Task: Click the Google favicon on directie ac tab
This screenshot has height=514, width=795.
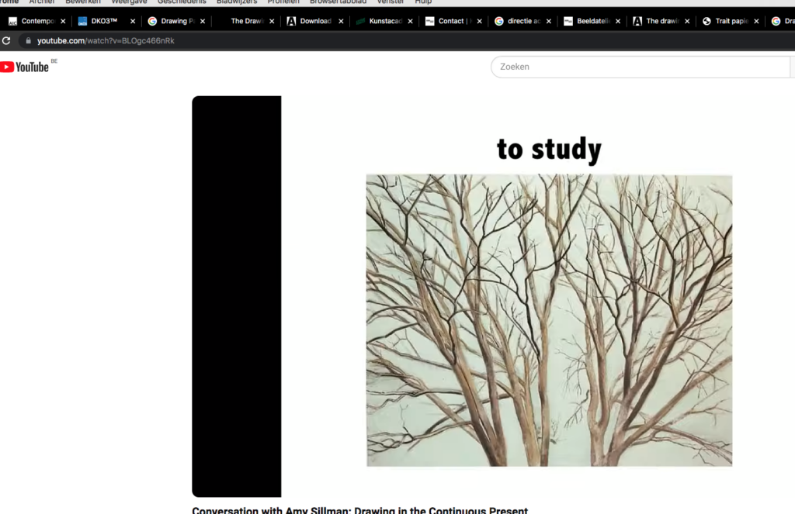Action: pyautogui.click(x=499, y=21)
